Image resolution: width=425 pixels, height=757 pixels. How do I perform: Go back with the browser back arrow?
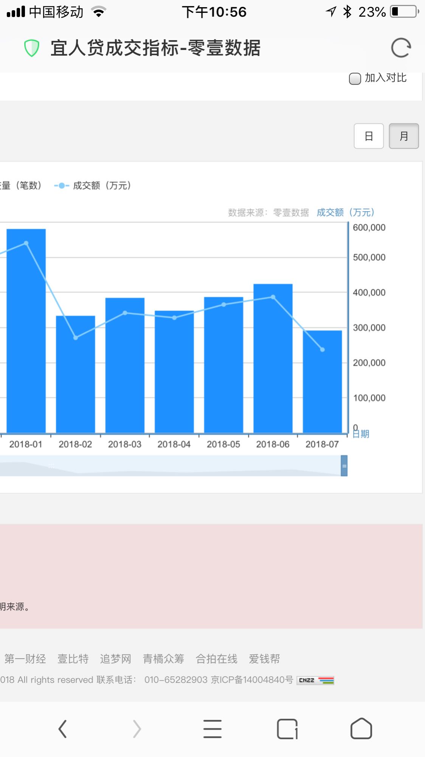63,729
